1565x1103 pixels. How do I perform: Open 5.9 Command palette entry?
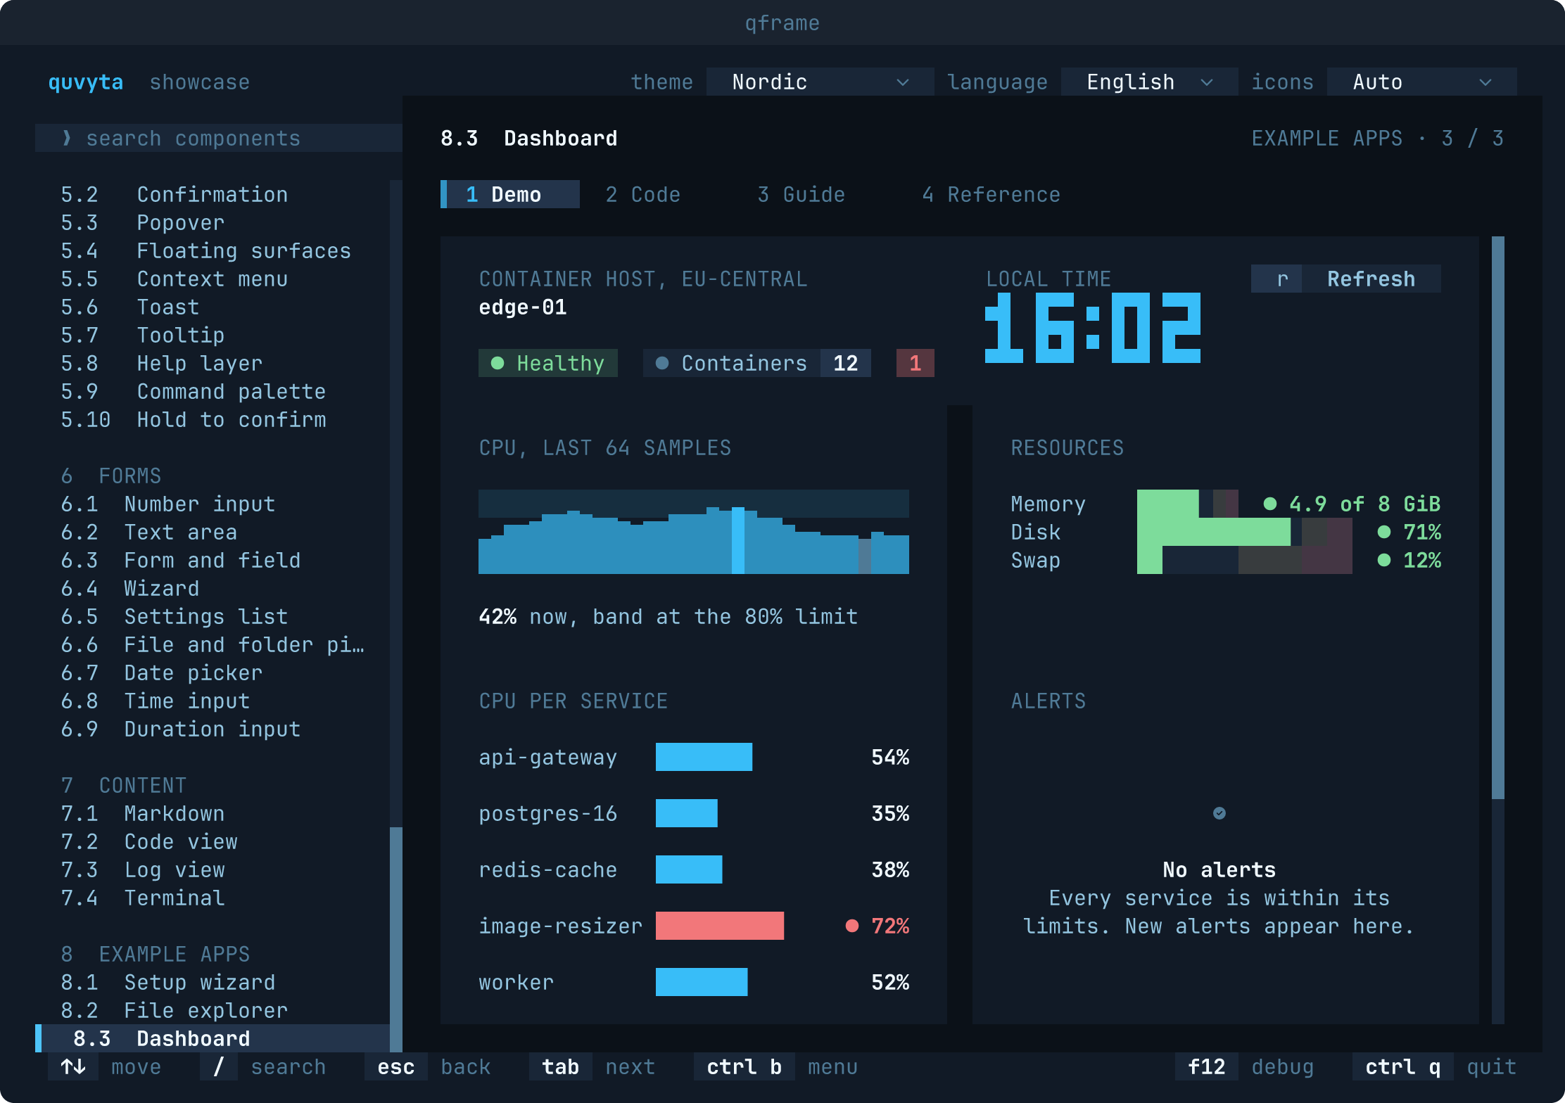pyautogui.click(x=213, y=391)
